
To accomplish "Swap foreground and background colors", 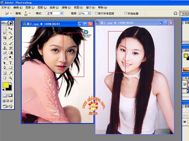I will (x=11, y=83).
